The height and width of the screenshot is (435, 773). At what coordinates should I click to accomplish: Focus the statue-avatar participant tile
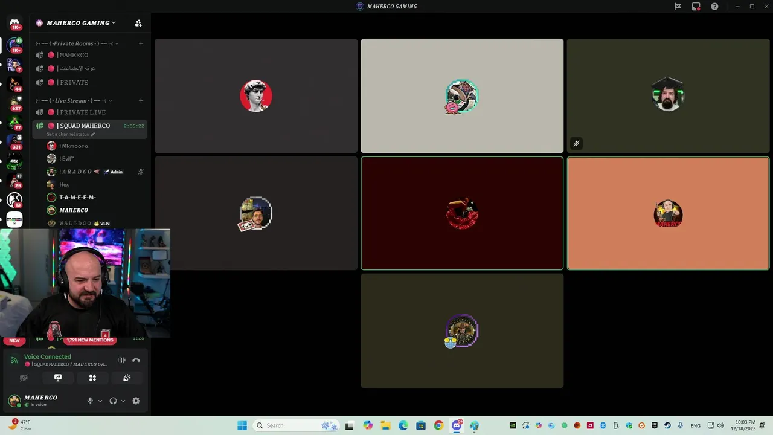pyautogui.click(x=256, y=96)
